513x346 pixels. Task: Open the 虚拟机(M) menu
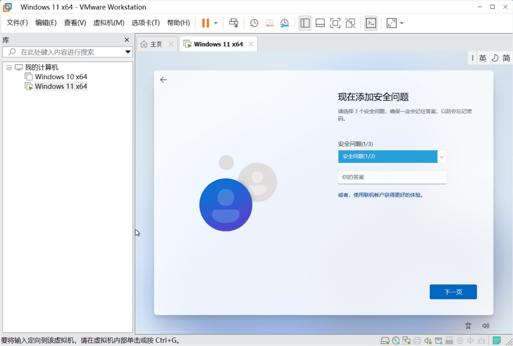tap(109, 23)
